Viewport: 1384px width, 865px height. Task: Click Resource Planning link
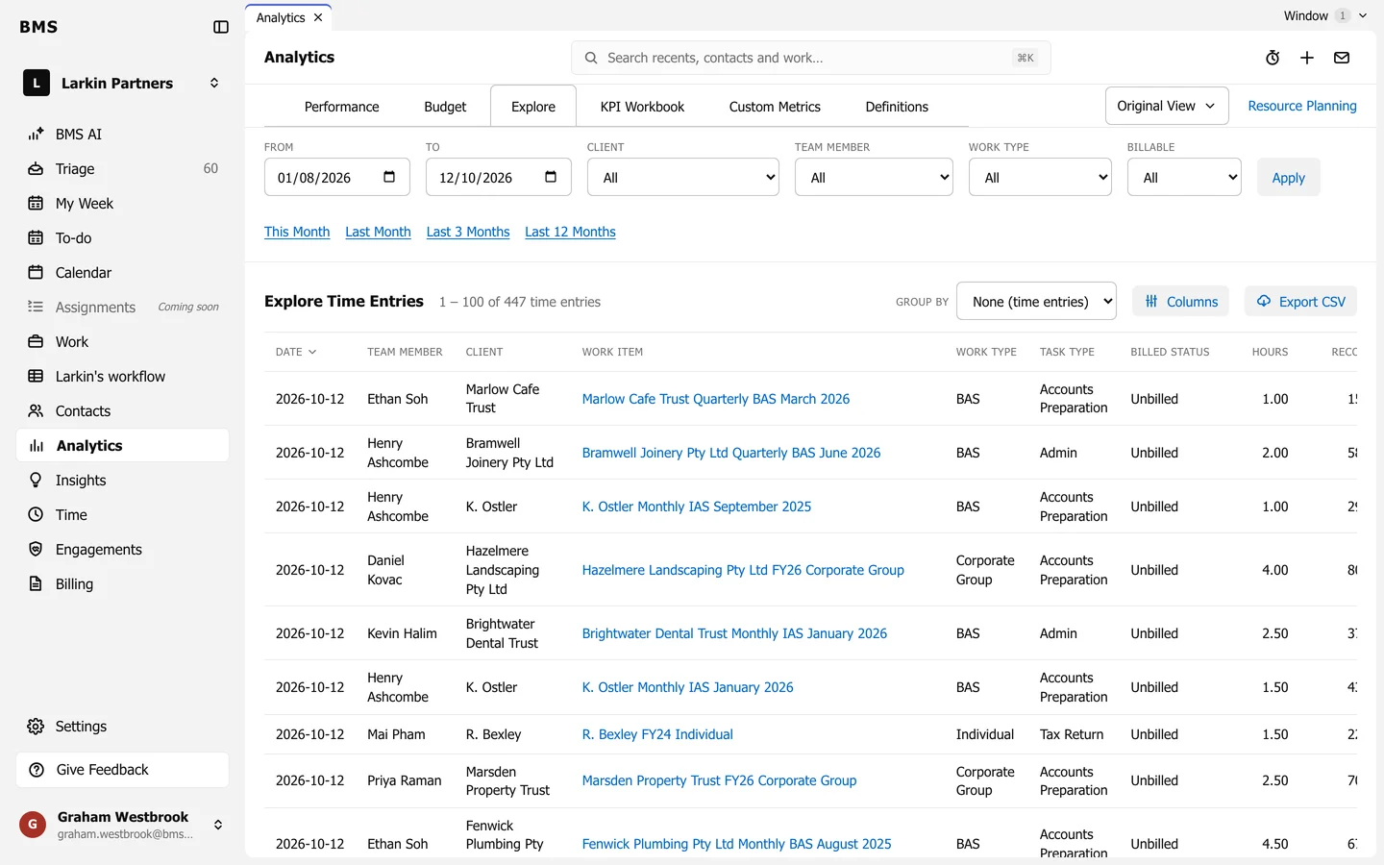tap(1302, 106)
